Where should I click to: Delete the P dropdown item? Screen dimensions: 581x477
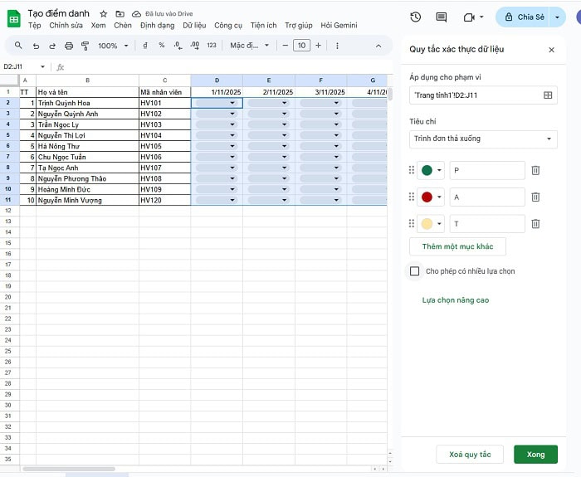pos(535,170)
